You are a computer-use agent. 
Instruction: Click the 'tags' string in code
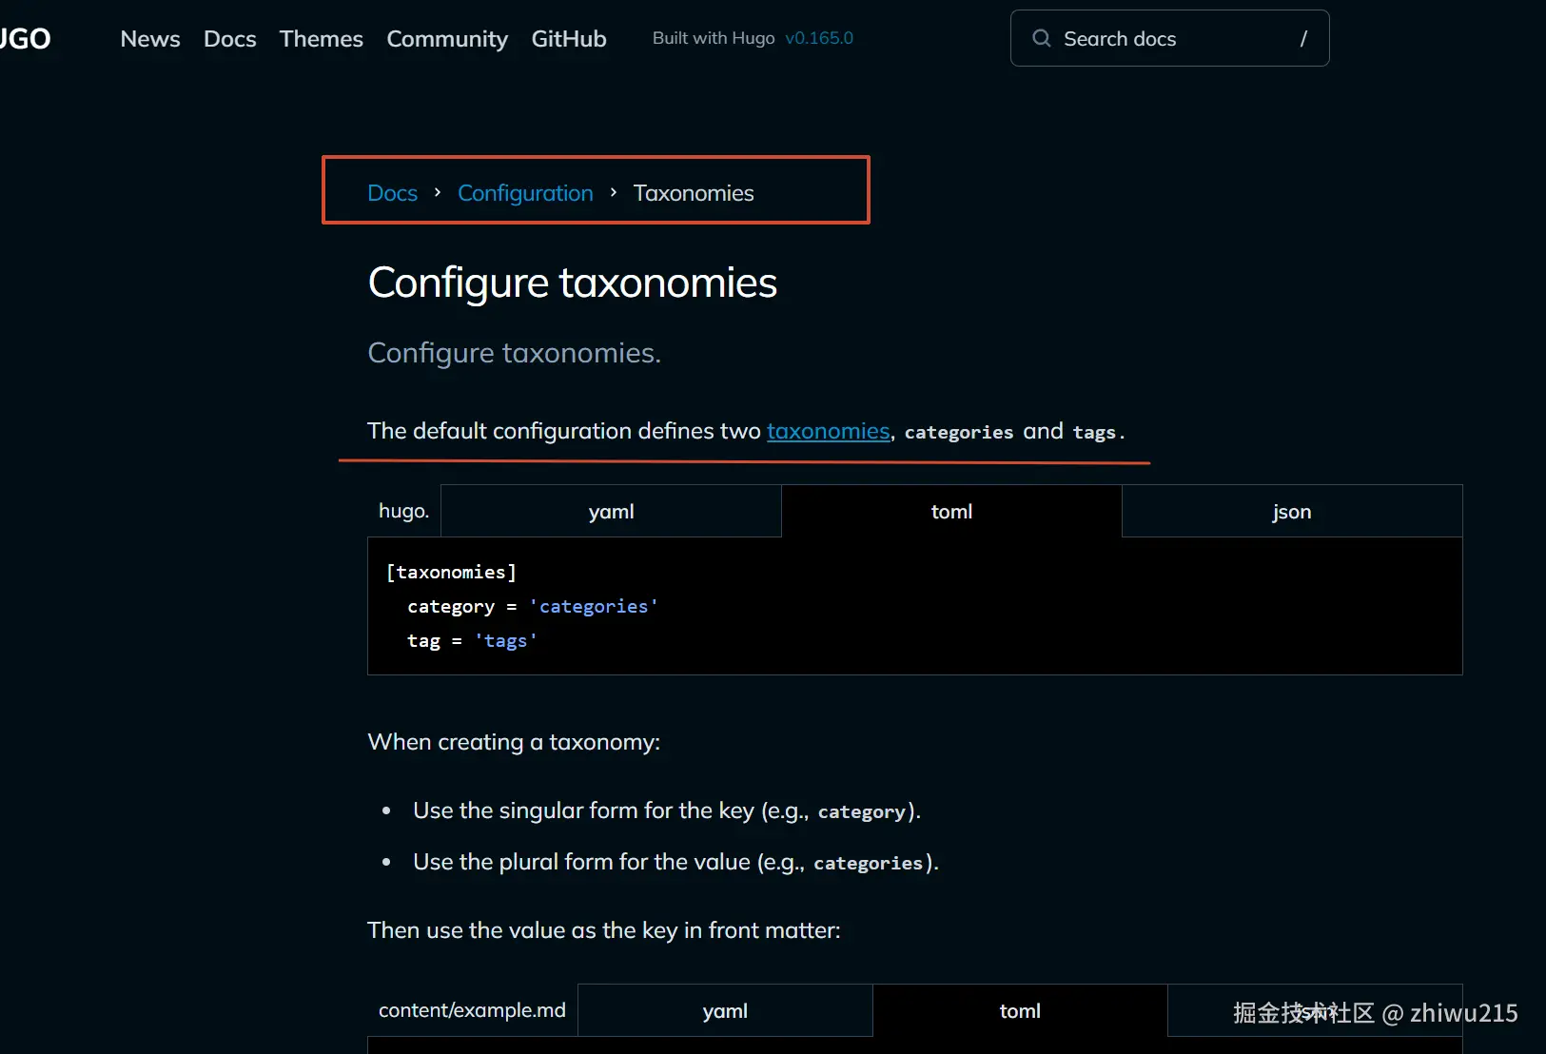[x=505, y=641]
